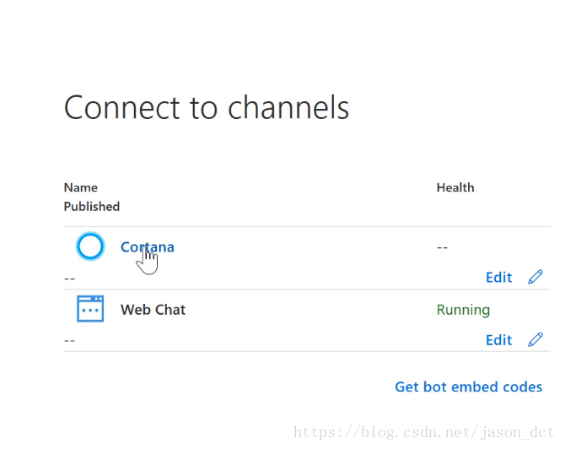Viewport: 565px width, 449px height.
Task: Click the Cortana health dashes value
Action: tap(442, 247)
